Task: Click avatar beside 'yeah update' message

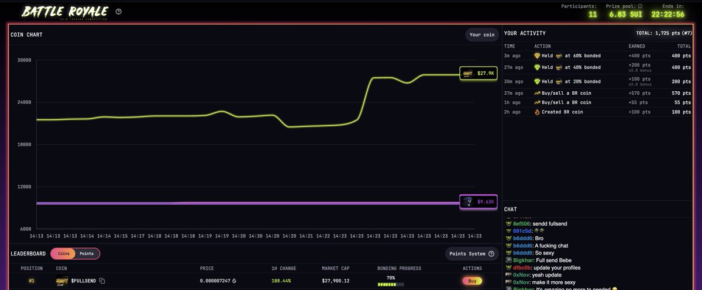Action: (508, 274)
